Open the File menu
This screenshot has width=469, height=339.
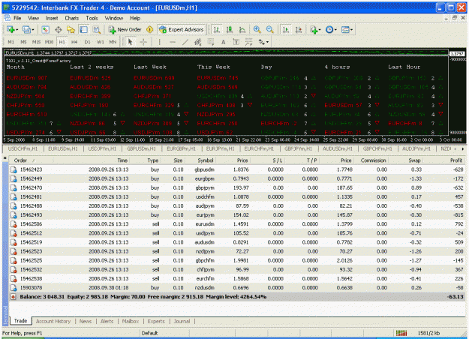[x=17, y=18]
